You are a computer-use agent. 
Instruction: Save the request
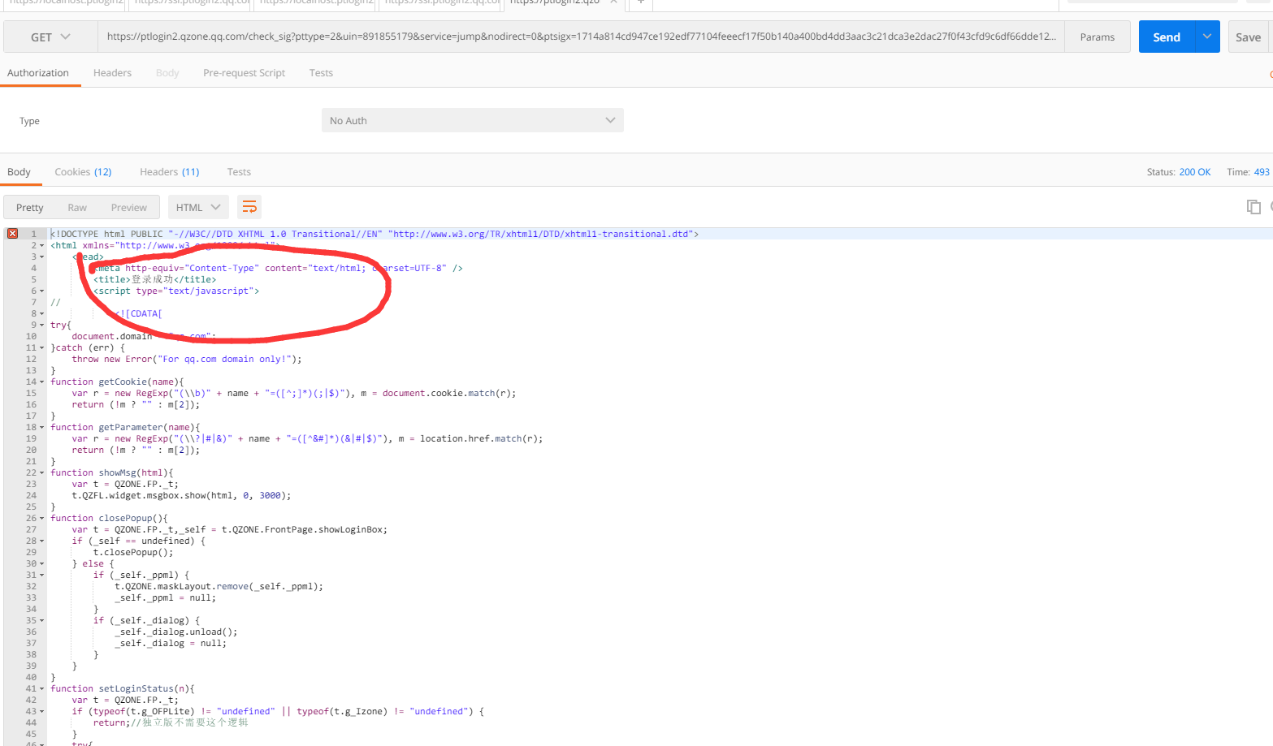tap(1249, 37)
